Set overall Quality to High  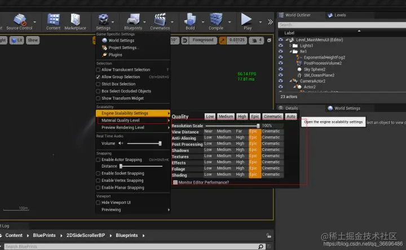point(242,117)
